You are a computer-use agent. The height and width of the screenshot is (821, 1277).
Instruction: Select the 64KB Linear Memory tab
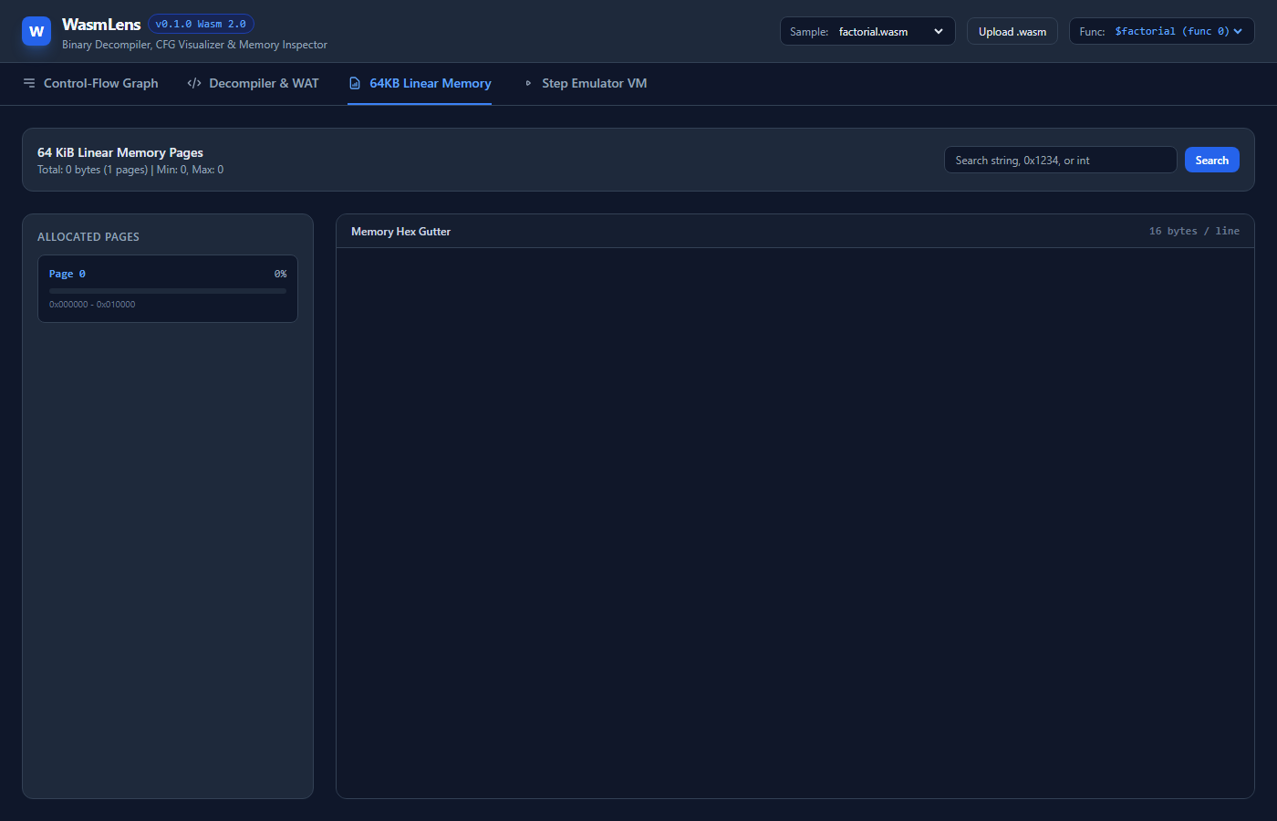(x=420, y=83)
